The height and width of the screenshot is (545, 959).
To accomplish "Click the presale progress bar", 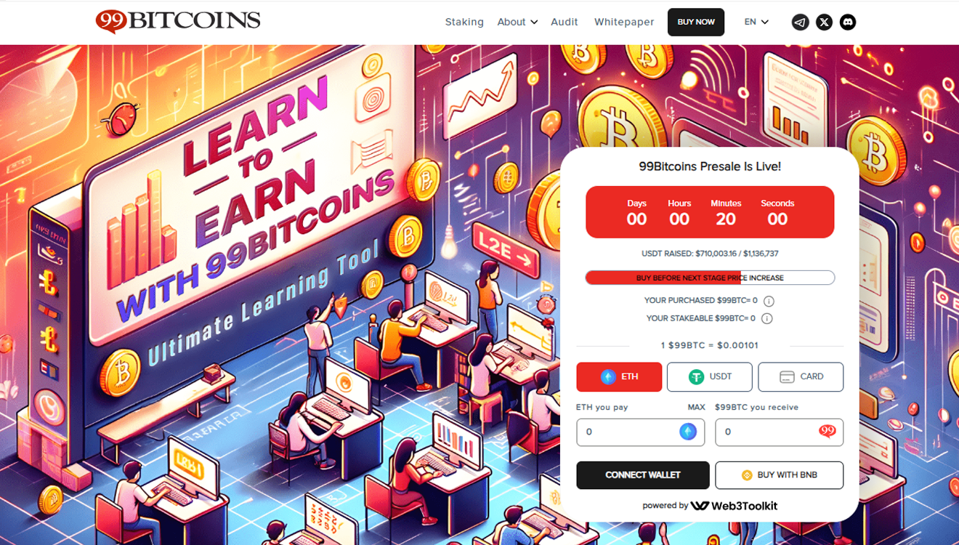I will coord(710,278).
